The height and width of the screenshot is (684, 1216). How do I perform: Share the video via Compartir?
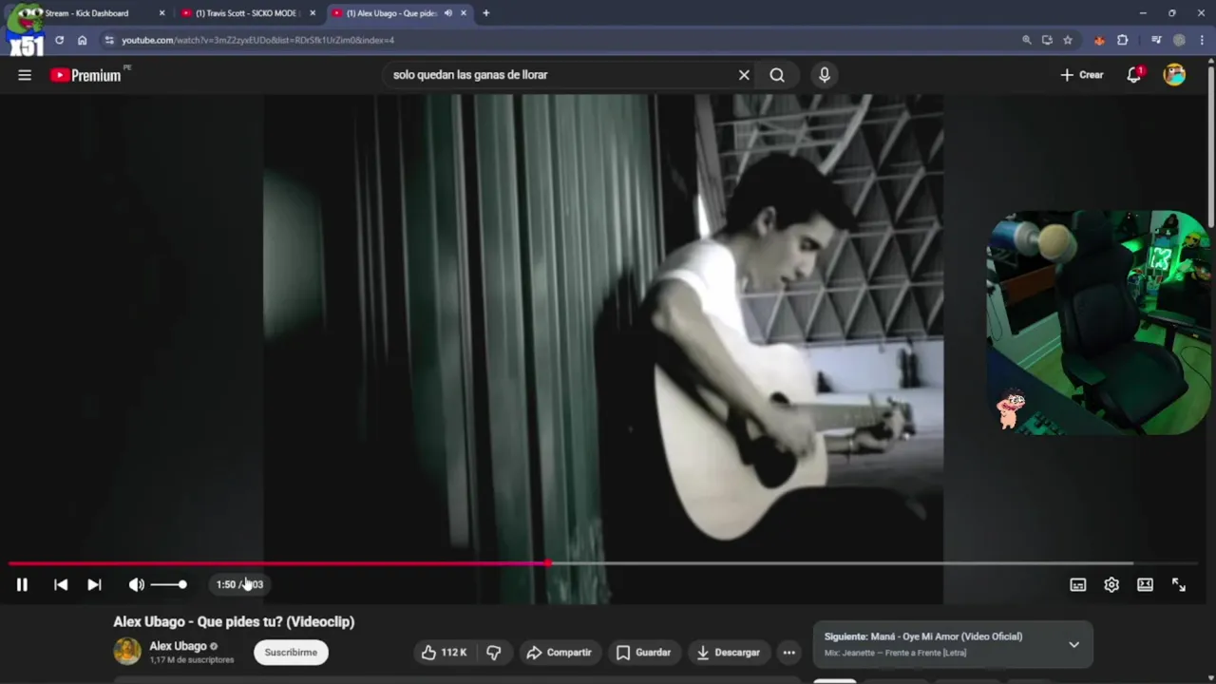click(559, 653)
